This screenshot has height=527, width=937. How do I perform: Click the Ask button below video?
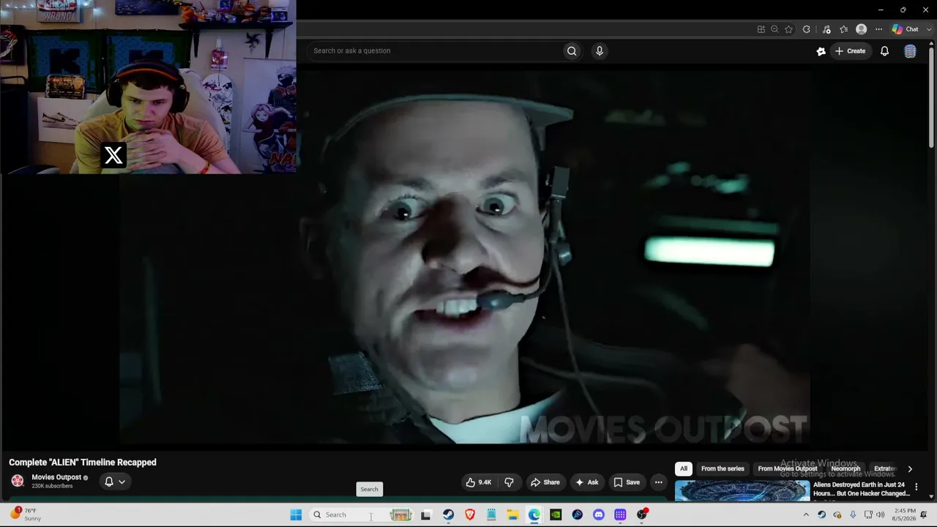click(x=587, y=482)
